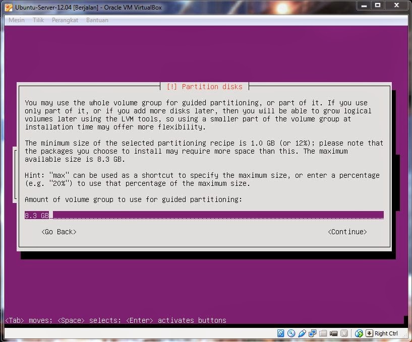Image resolution: width=412 pixels, height=342 pixels.
Task: Click the VirtualBox window title icon
Action: tap(9, 8)
